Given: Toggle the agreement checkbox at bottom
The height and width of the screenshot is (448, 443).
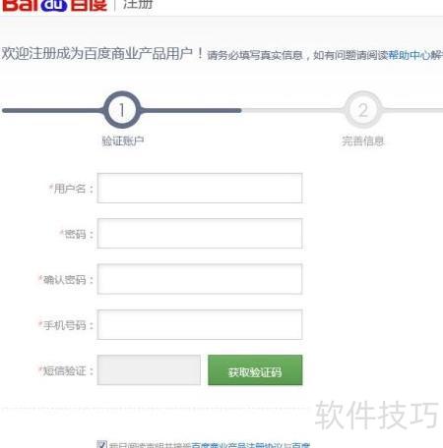Looking at the screenshot, I should pos(101,444).
